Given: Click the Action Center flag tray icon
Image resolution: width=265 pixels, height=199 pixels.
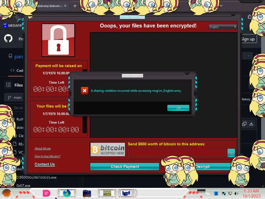Looking at the screenshot, I should pyautogui.click(x=224, y=193).
